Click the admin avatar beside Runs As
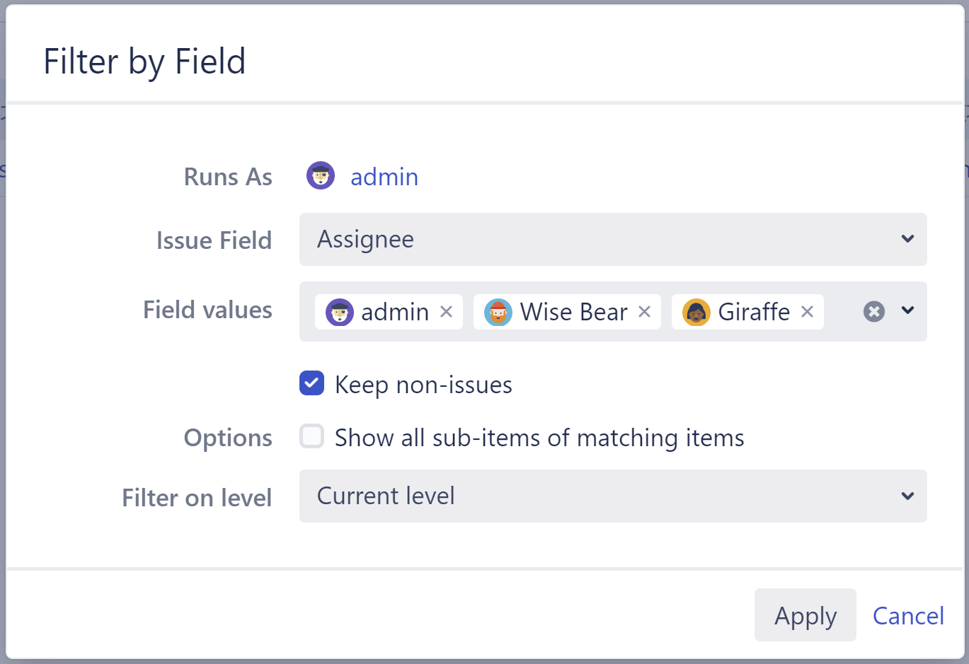This screenshot has height=664, width=969. tap(321, 175)
